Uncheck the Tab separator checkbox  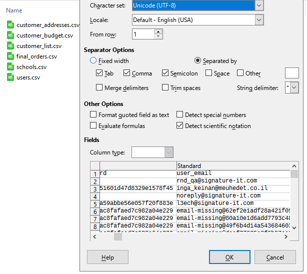click(x=99, y=73)
